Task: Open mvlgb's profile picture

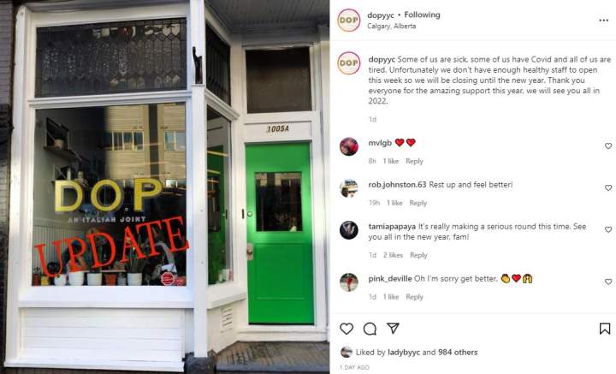Action: coord(349,146)
